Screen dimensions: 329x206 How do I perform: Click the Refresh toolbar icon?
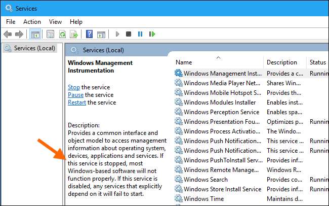[62, 34]
